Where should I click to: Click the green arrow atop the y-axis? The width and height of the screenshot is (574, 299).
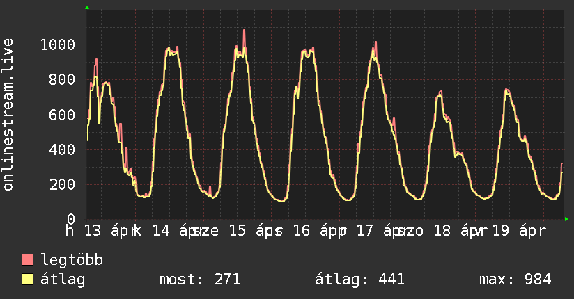87,8
